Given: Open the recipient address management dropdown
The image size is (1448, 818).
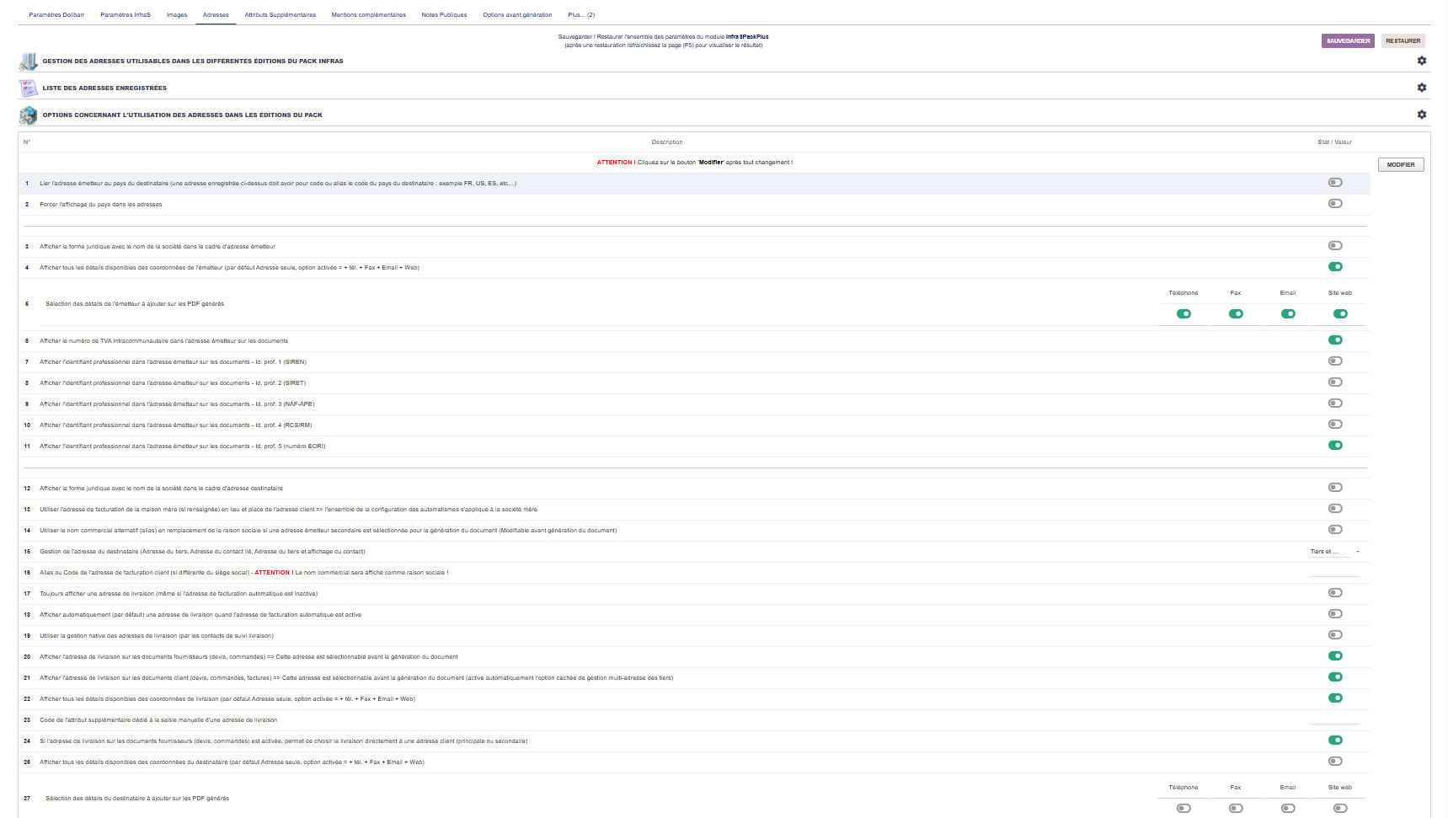Looking at the screenshot, I should tap(1334, 552).
